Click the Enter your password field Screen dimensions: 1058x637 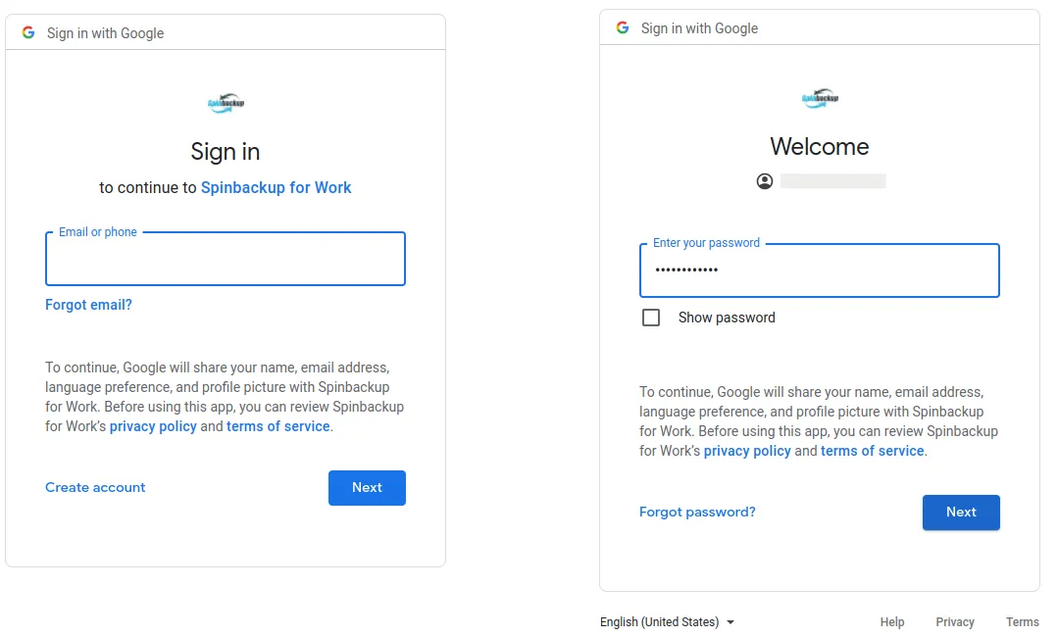coord(819,271)
